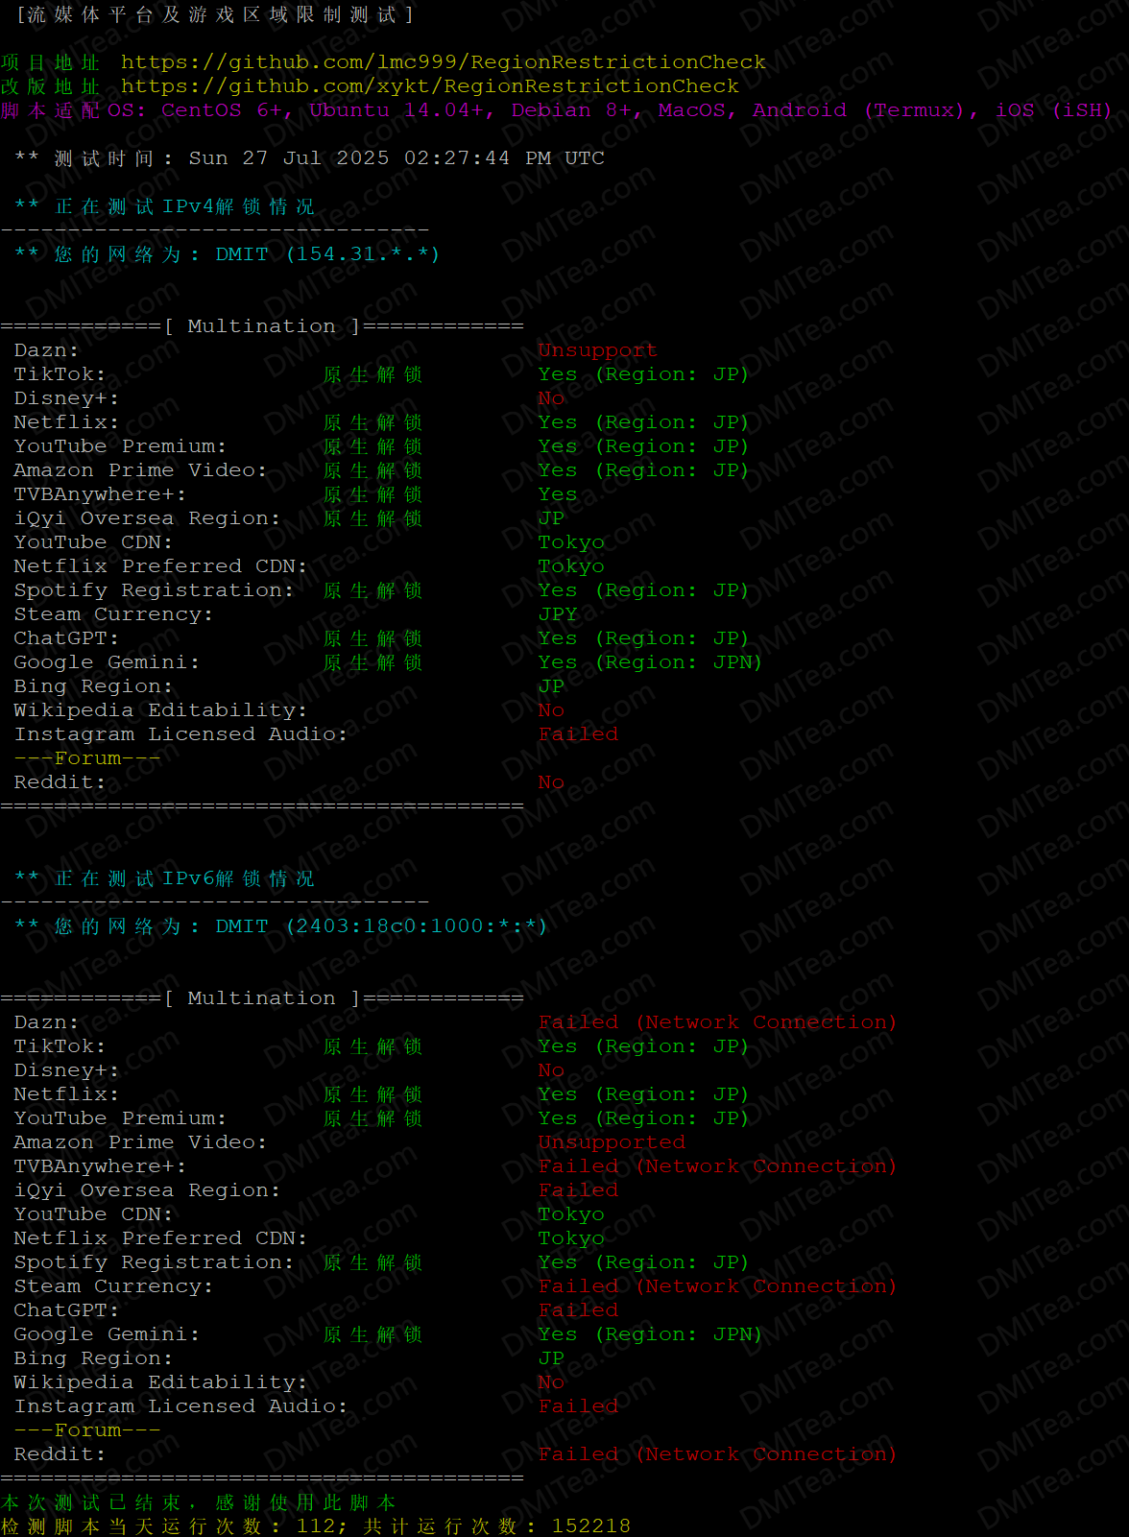Click IPv4 Bing Region JP value
Screen dimensions: 1129x1537
[551, 686]
